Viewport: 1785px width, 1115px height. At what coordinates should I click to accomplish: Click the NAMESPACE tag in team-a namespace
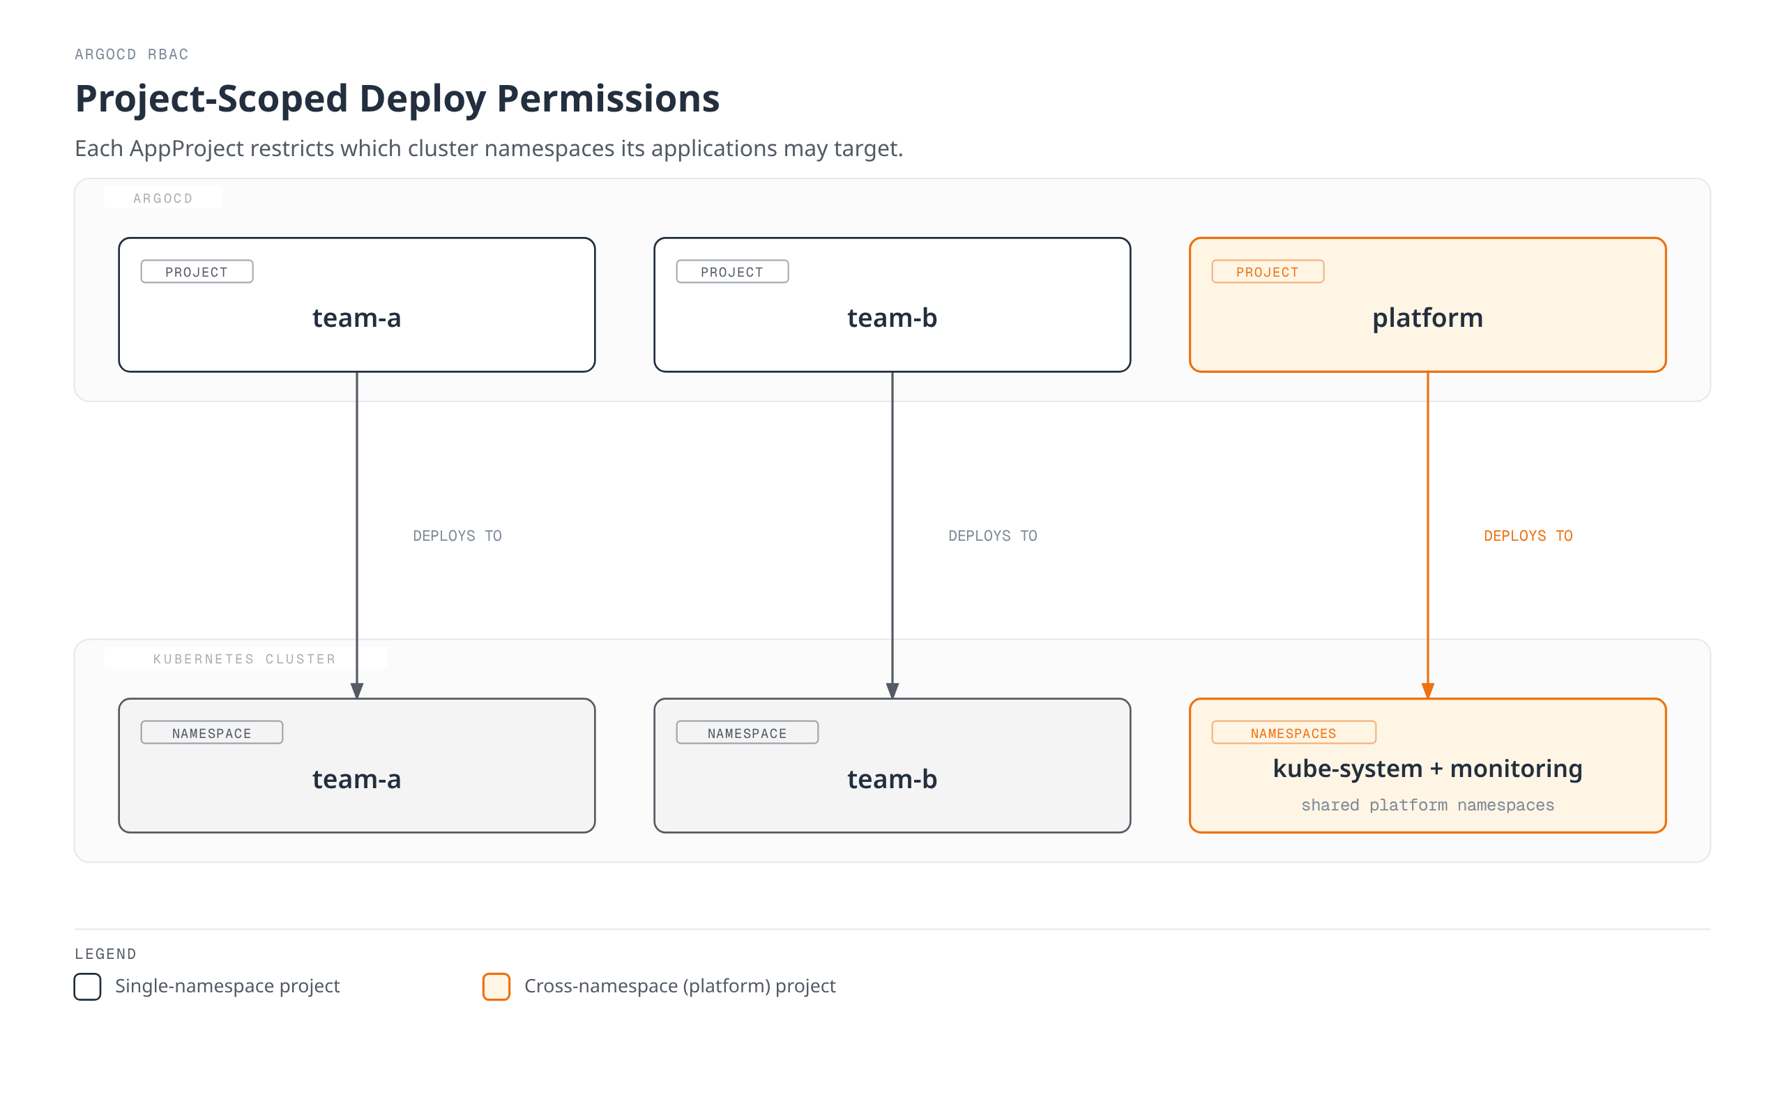pos(212,732)
